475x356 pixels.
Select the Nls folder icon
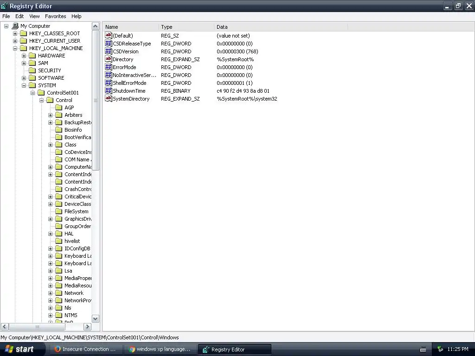coord(59,308)
